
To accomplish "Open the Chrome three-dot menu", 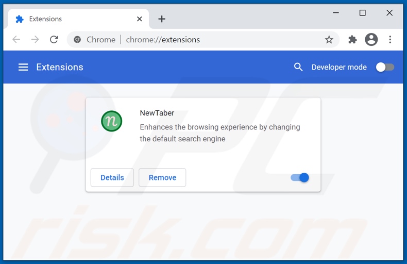I will pos(390,40).
